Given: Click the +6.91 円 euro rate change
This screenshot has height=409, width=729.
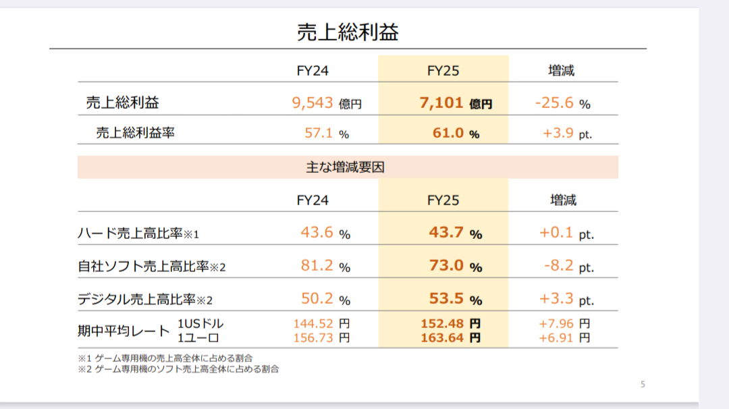Looking at the screenshot, I should tap(564, 338).
